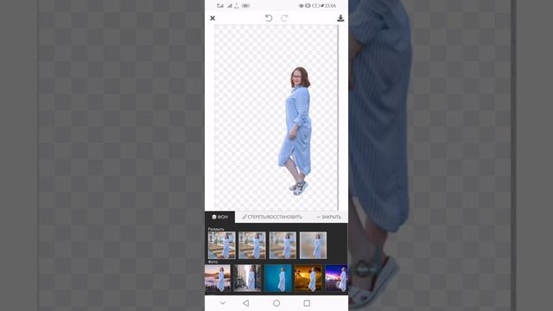Select the second blur background thumbnail
553x311 pixels.
(x=252, y=245)
